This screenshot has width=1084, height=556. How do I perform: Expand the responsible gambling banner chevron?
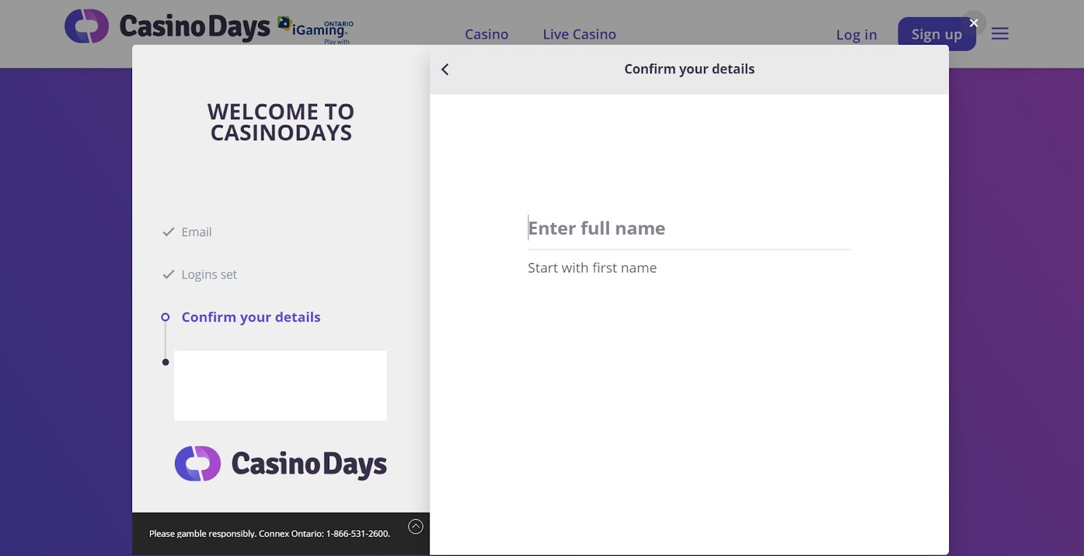pyautogui.click(x=416, y=526)
